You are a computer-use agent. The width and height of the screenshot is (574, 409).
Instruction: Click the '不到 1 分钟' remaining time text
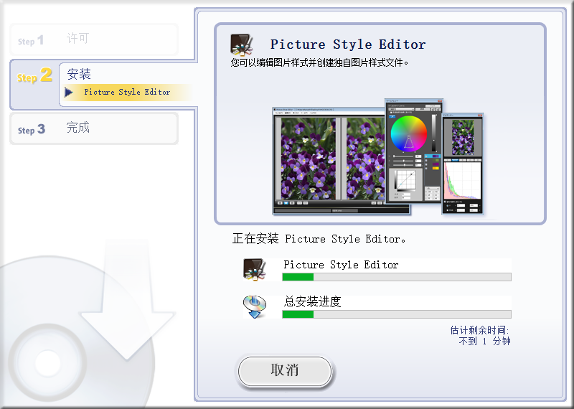(x=485, y=342)
